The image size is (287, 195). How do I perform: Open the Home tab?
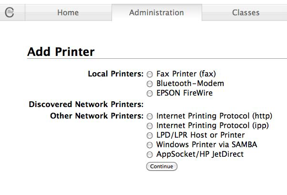pos(68,13)
